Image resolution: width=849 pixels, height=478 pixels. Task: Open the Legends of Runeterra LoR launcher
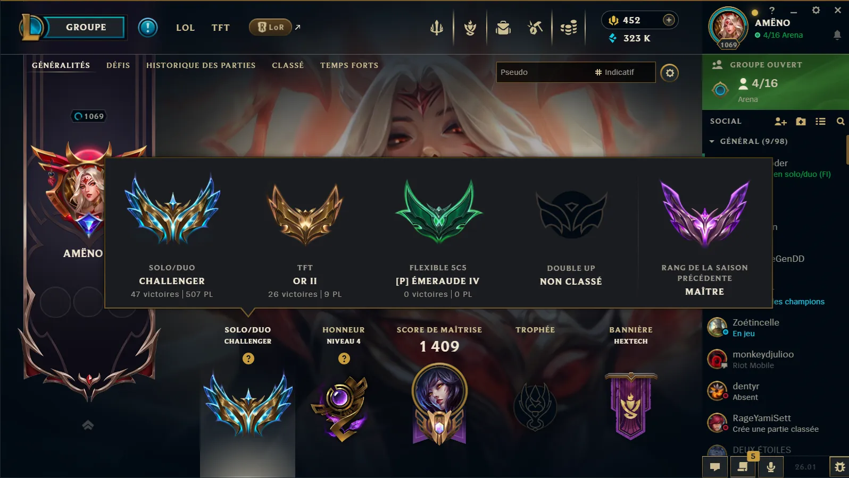coord(271,27)
